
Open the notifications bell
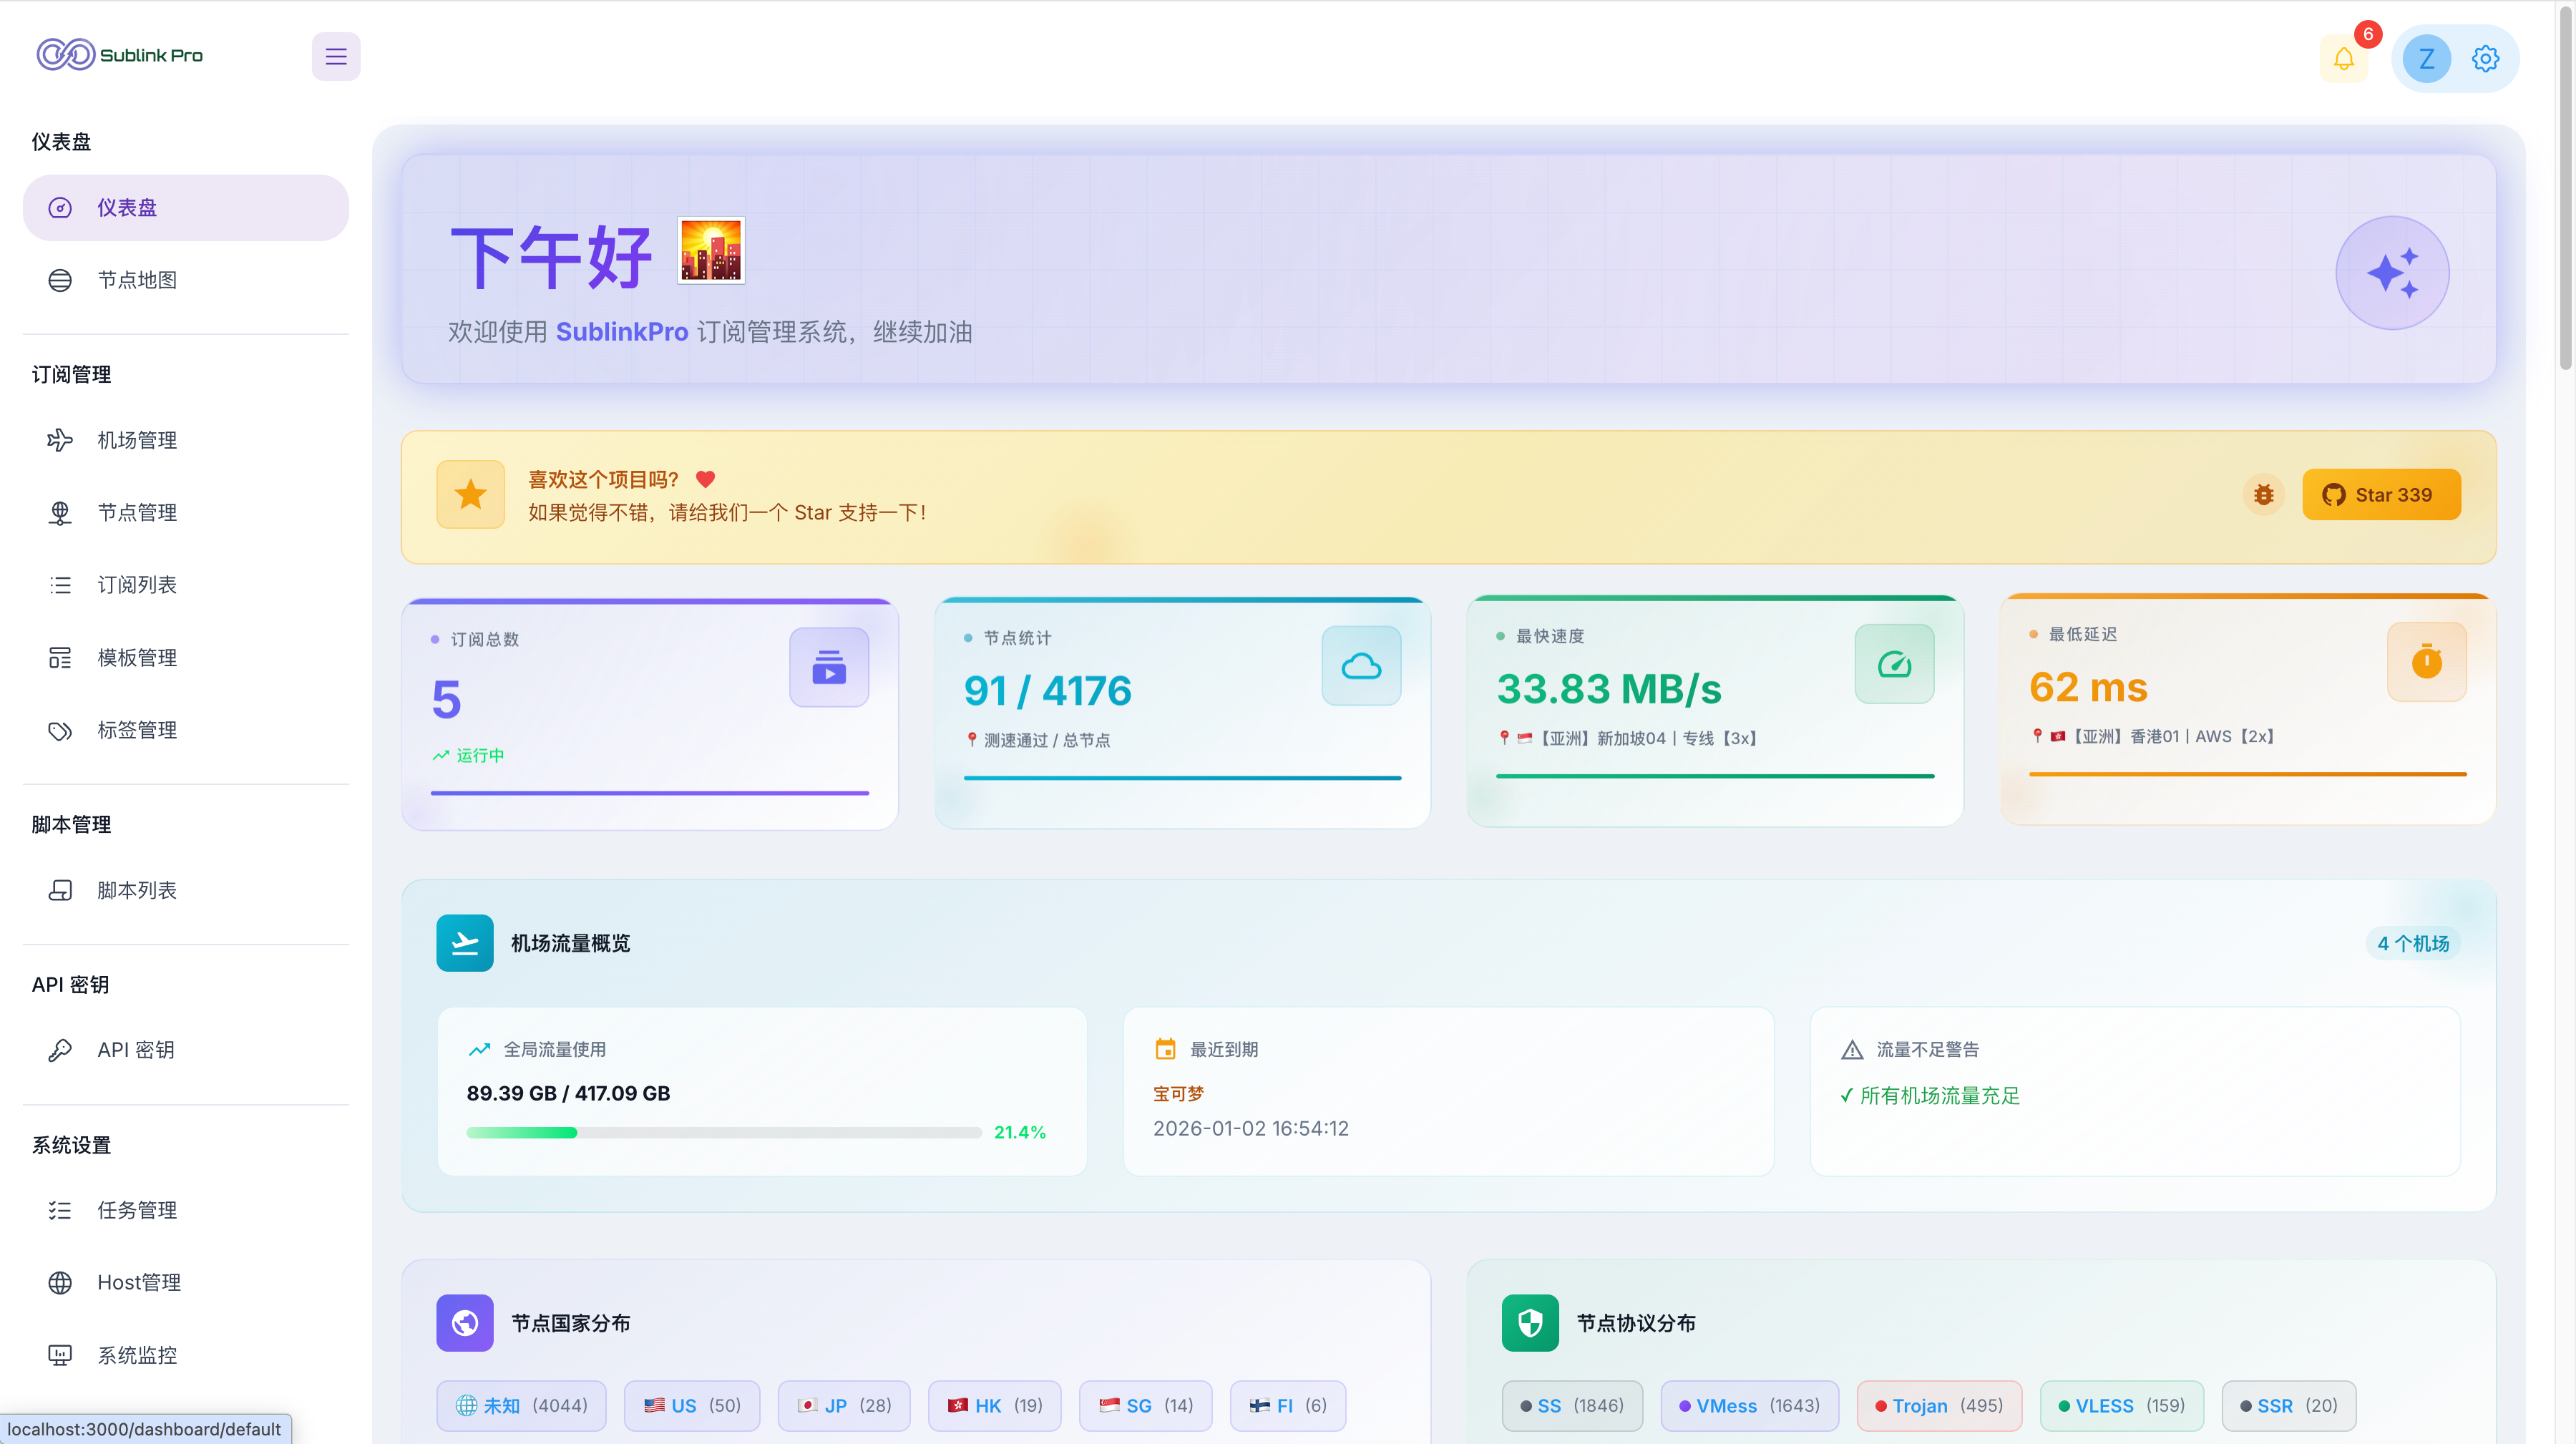tap(2343, 58)
